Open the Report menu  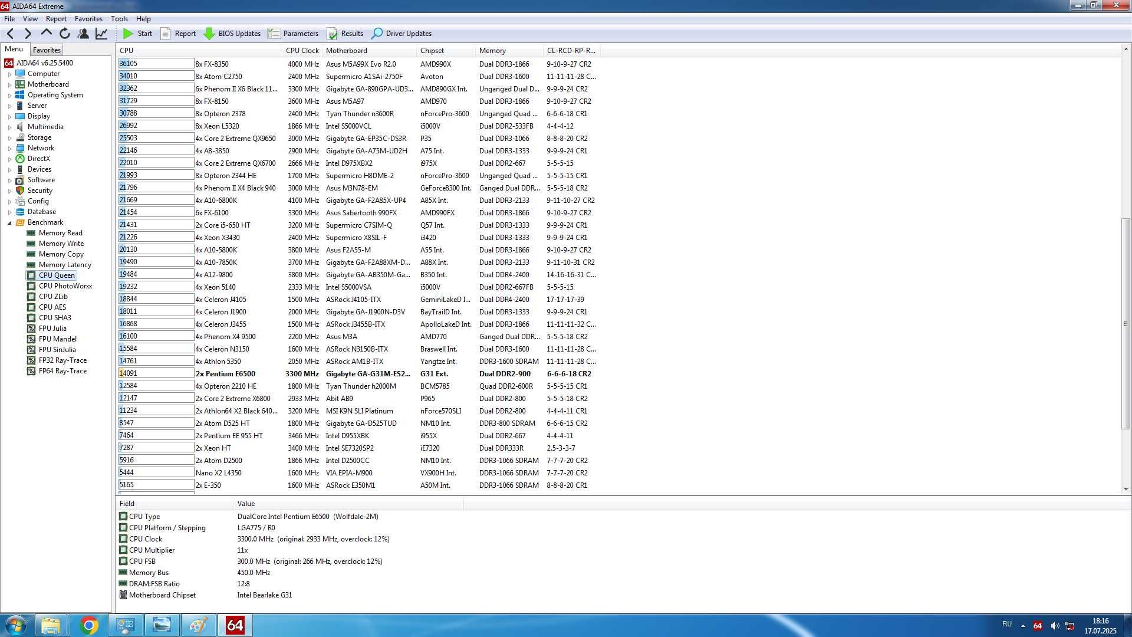(56, 19)
